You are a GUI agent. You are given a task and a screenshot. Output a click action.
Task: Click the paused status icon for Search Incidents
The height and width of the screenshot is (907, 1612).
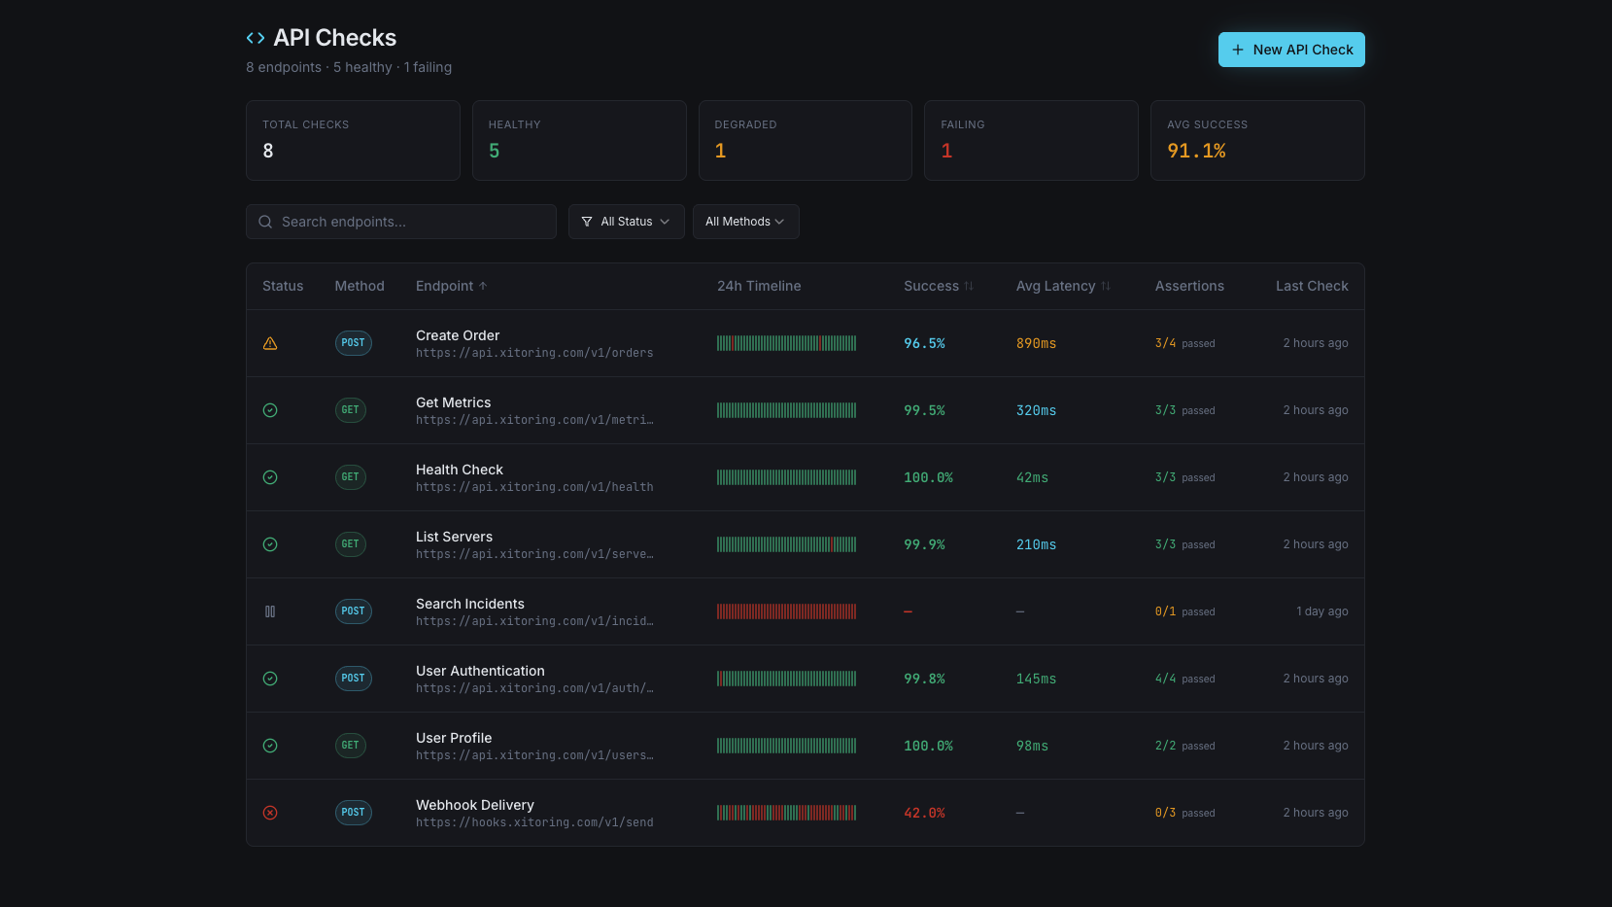coord(270,611)
